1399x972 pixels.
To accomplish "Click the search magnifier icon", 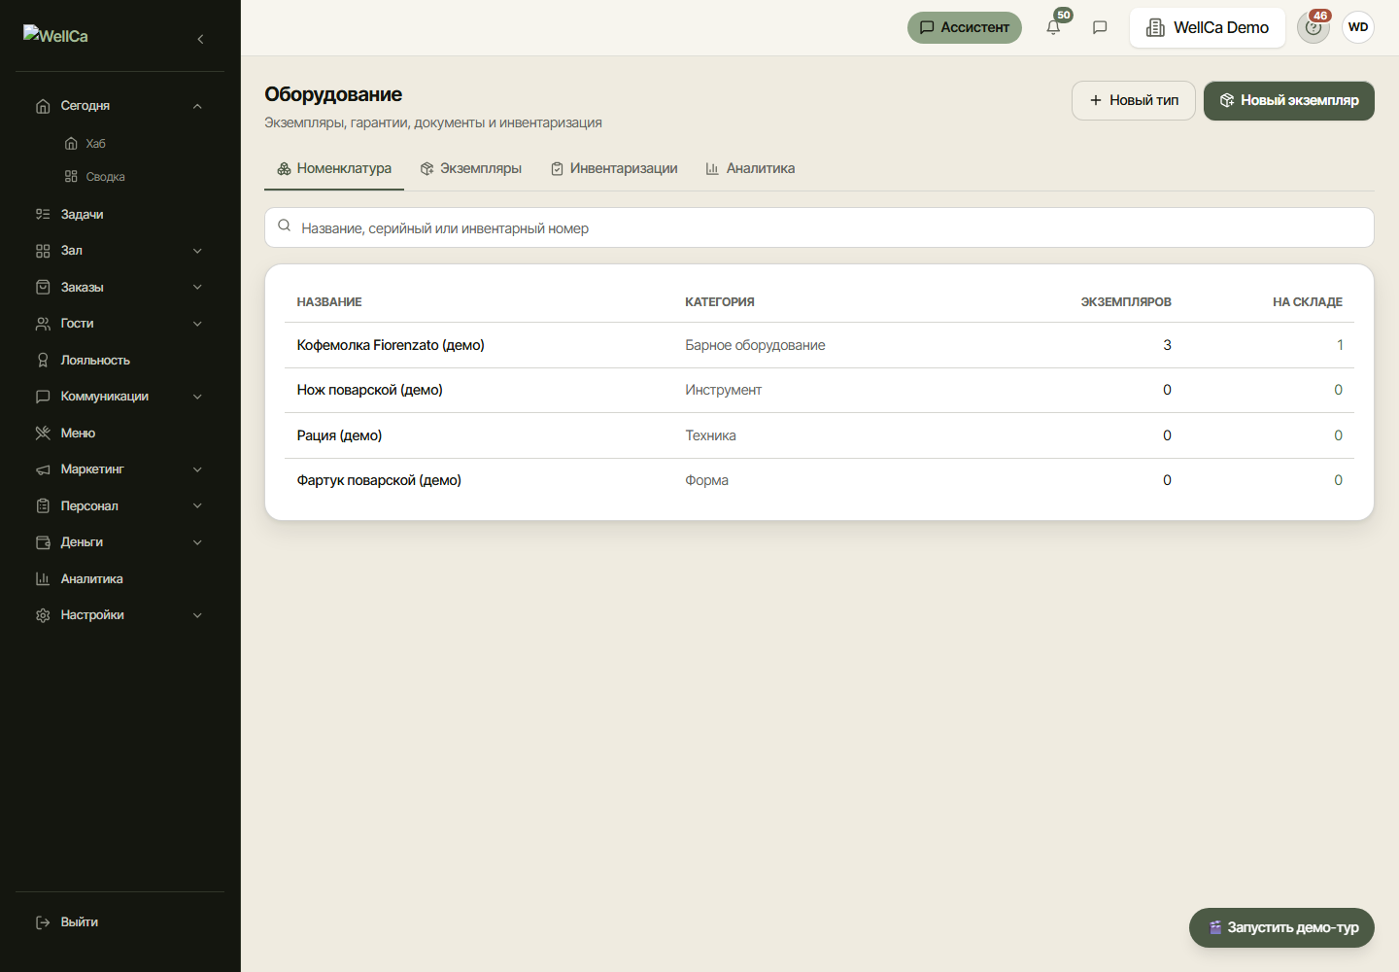I will pyautogui.click(x=285, y=226).
